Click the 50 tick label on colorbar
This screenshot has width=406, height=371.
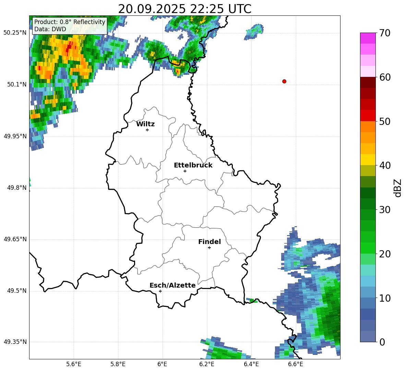pyautogui.click(x=385, y=121)
